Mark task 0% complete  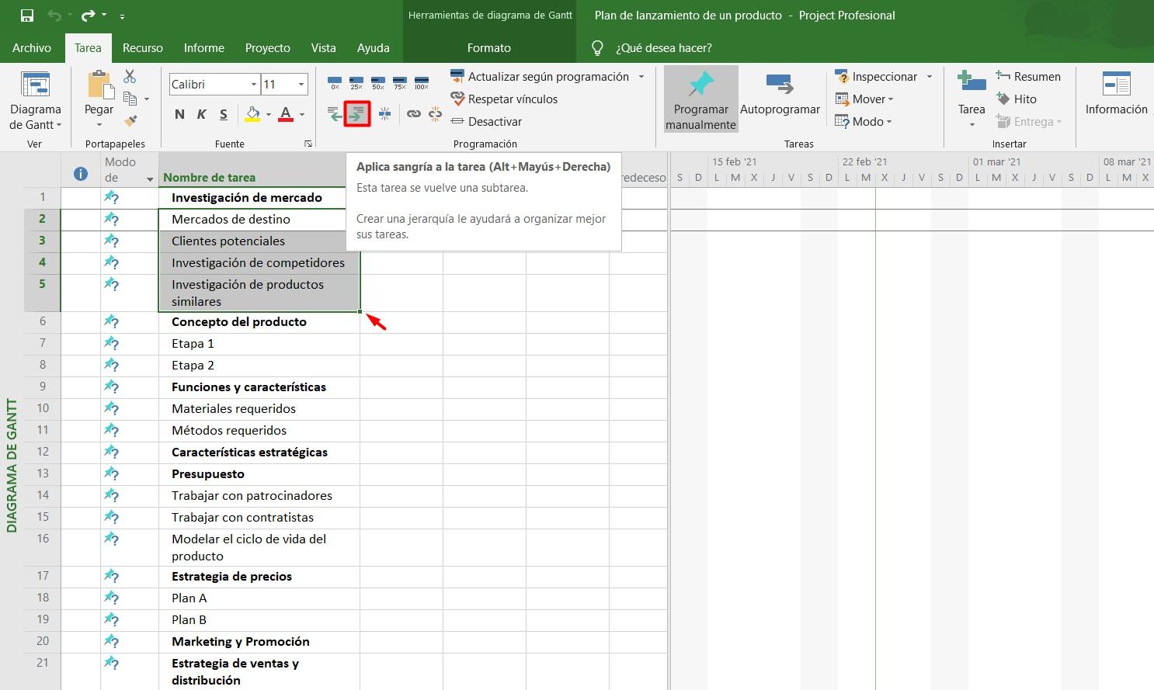[x=335, y=83]
